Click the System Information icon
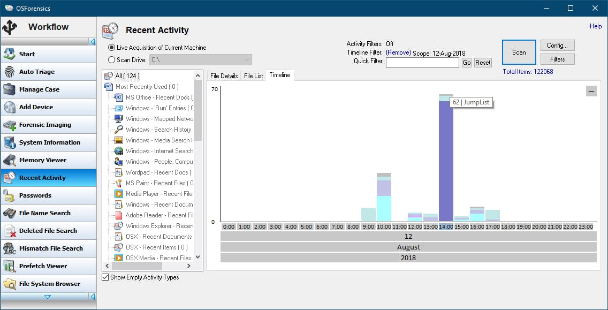The height and width of the screenshot is (310, 608). 9,142
